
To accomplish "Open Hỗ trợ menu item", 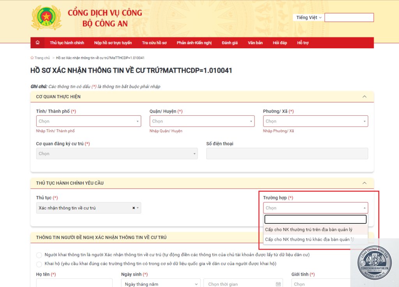I will coord(303,43).
